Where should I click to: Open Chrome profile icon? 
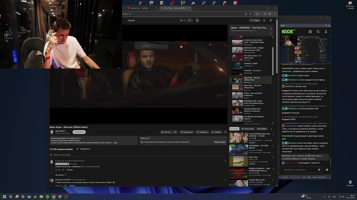[x=270, y=14]
